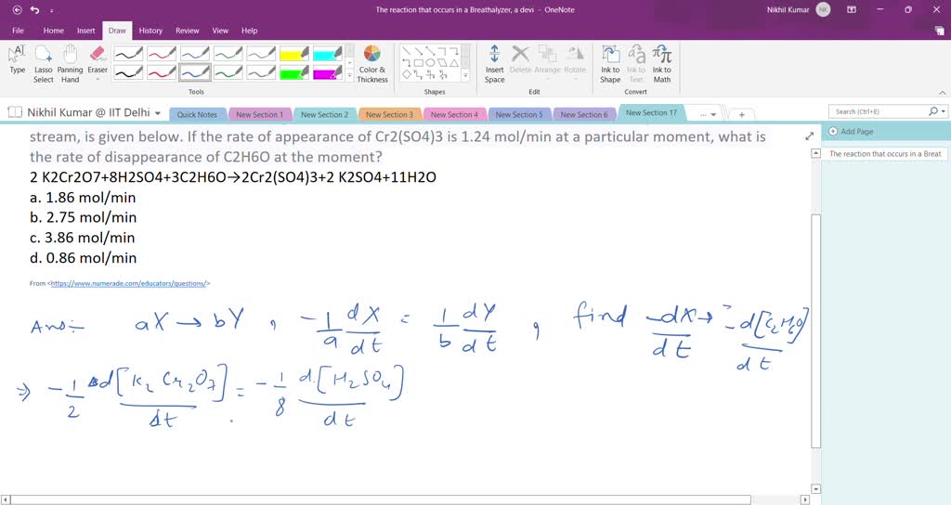Choose the Panning Hand tool

(70, 62)
